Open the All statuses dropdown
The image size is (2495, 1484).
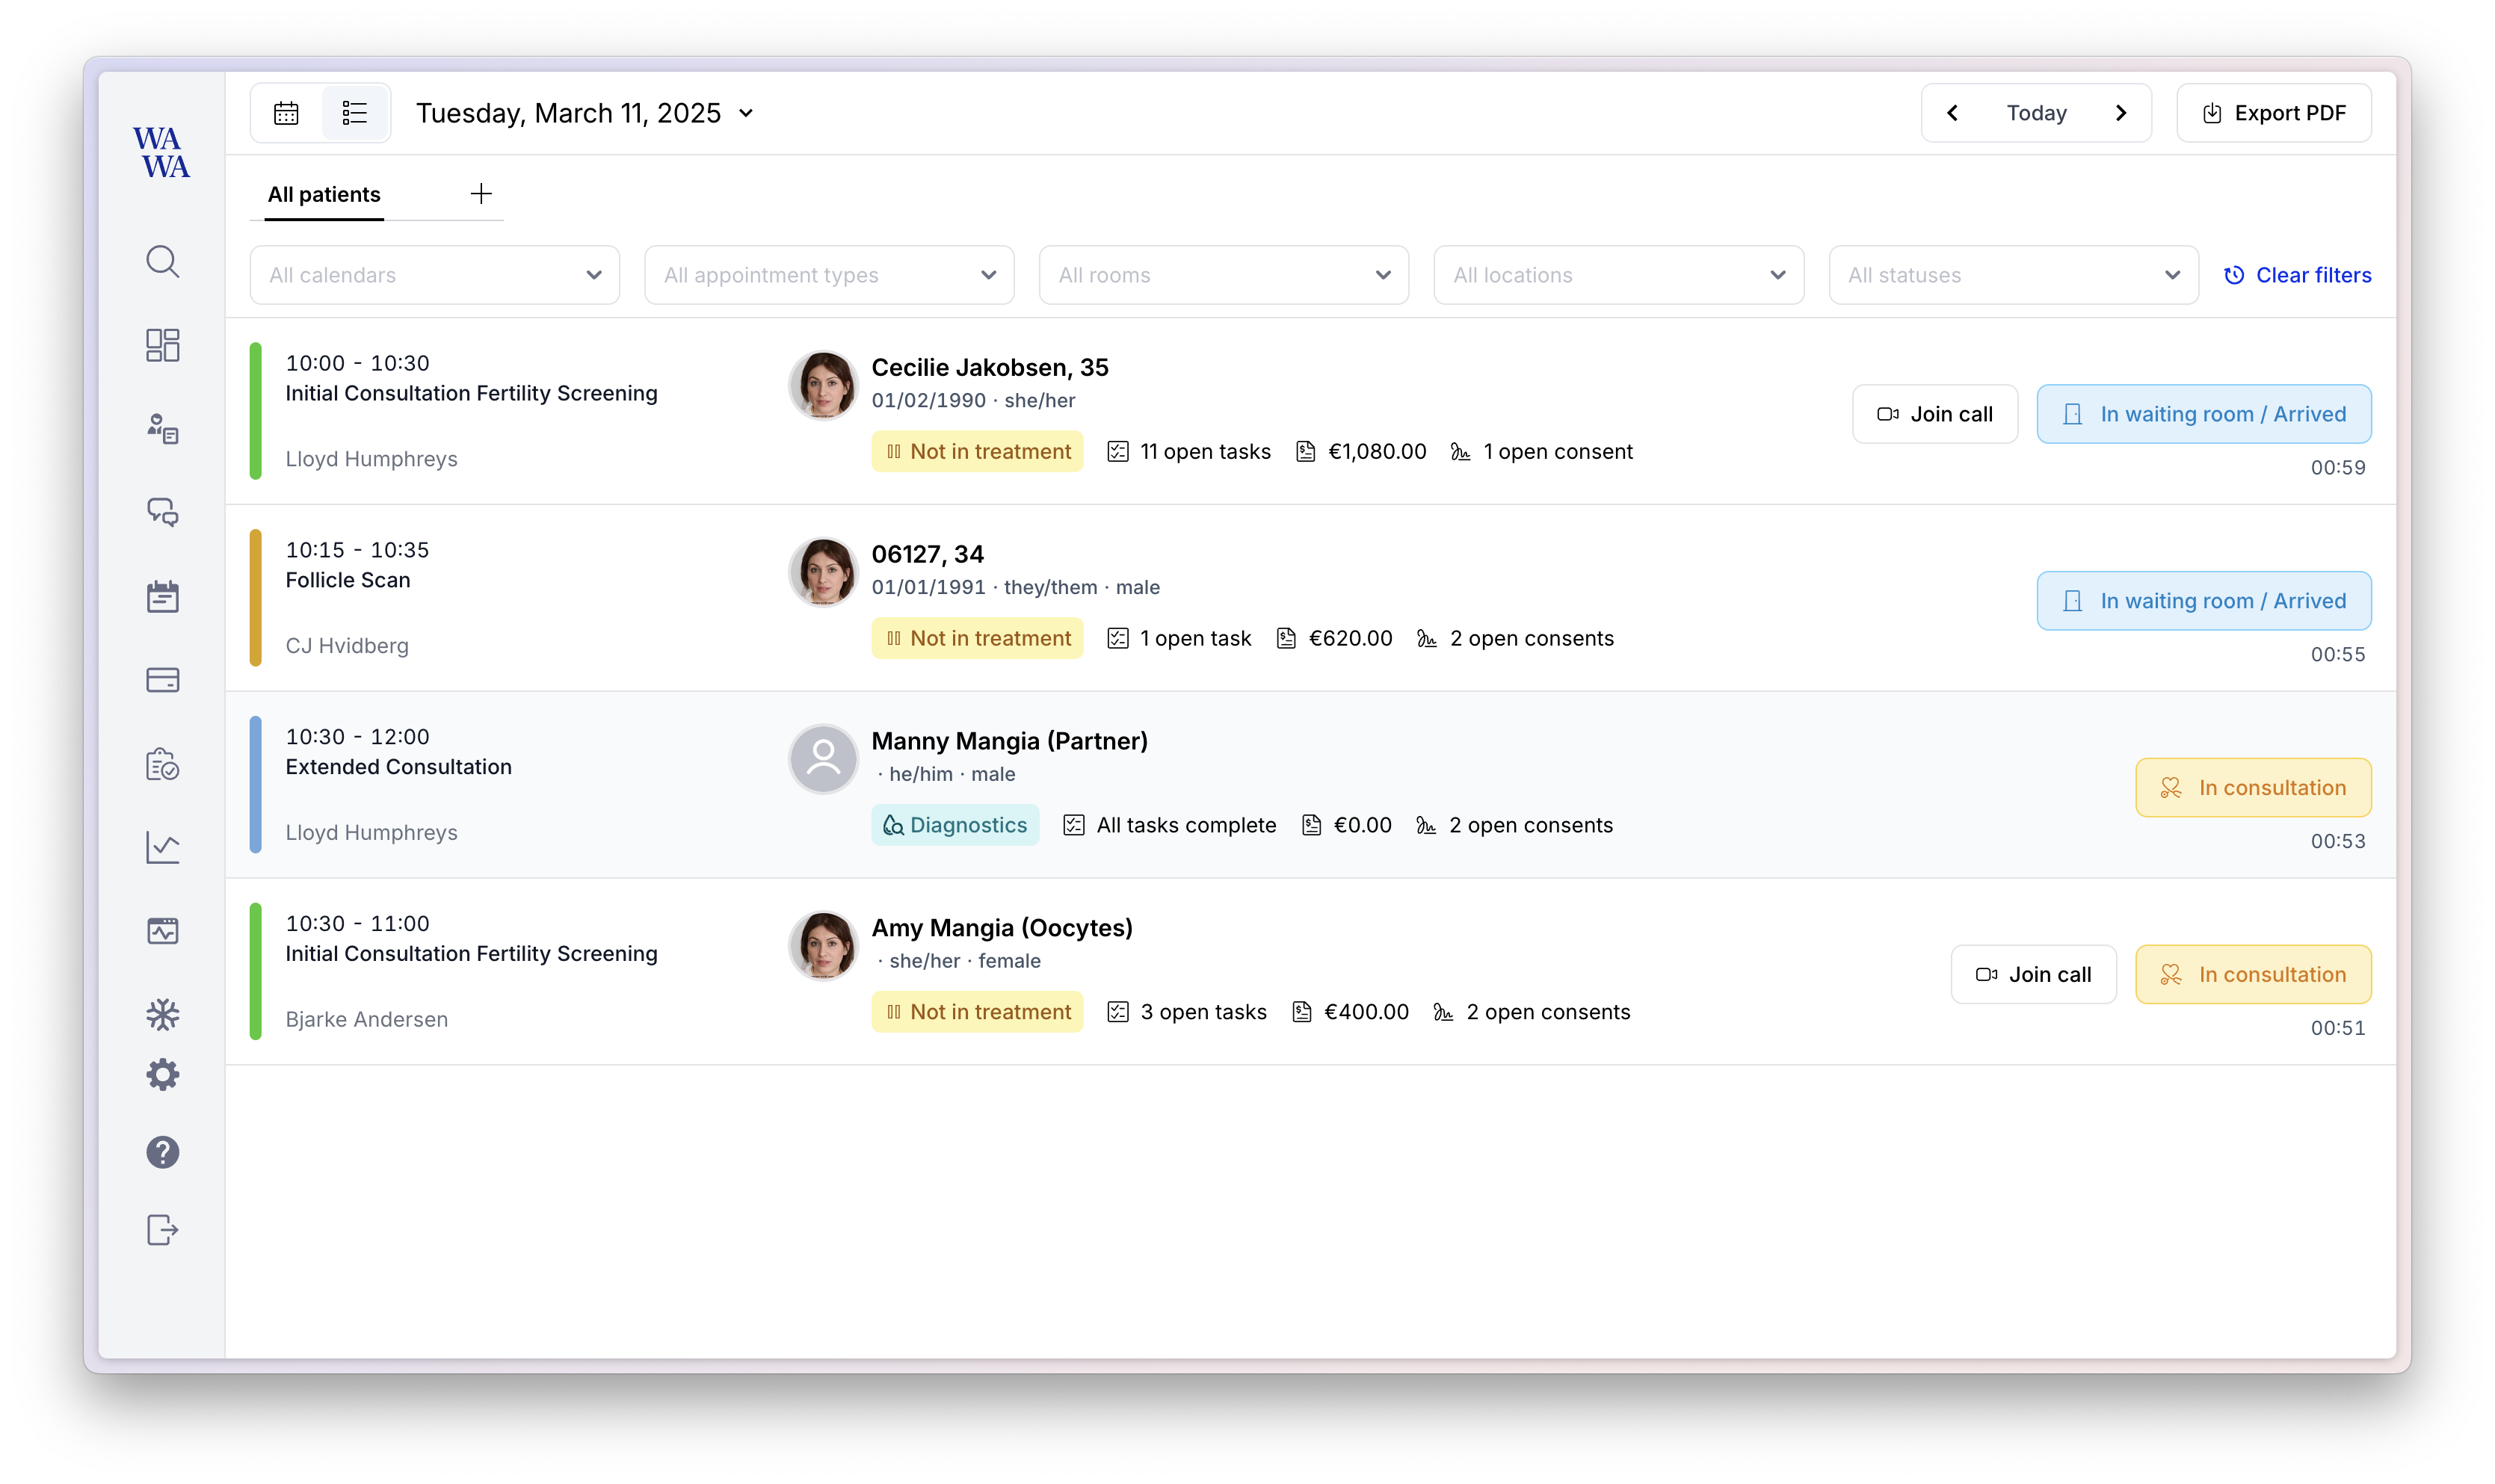(x=2012, y=275)
